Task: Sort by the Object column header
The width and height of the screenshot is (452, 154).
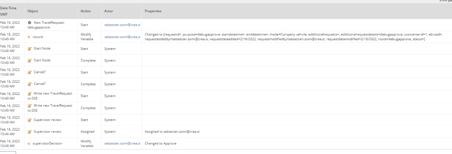Action: coord(33,11)
